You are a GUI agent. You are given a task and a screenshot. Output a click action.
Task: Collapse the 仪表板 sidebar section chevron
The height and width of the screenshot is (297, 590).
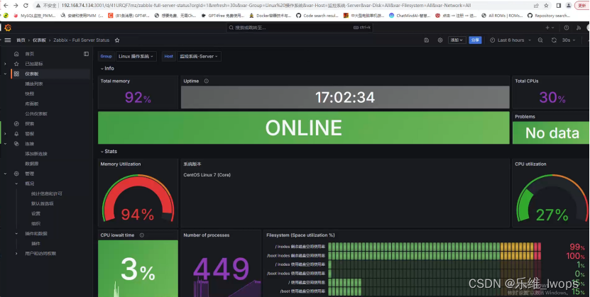5,74
